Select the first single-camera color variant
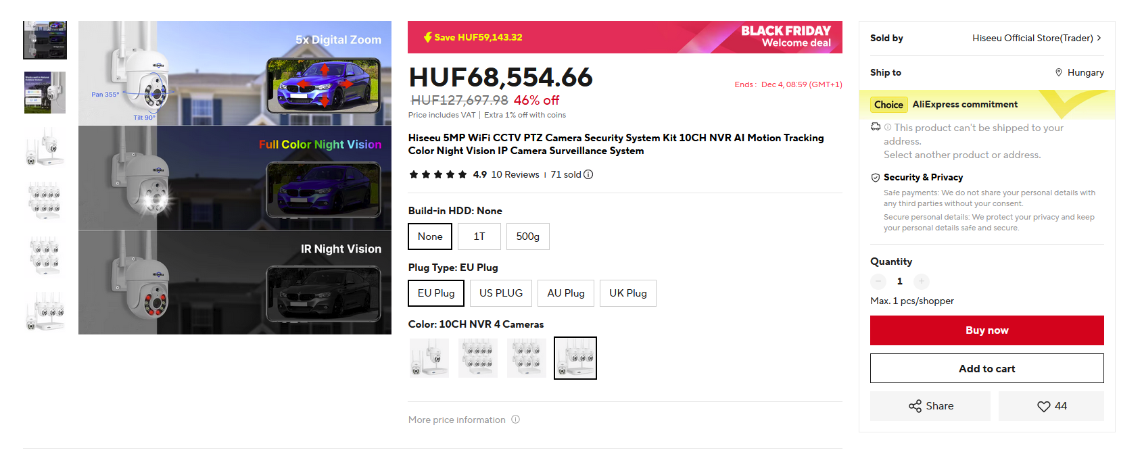This screenshot has height=450, width=1142. click(429, 358)
